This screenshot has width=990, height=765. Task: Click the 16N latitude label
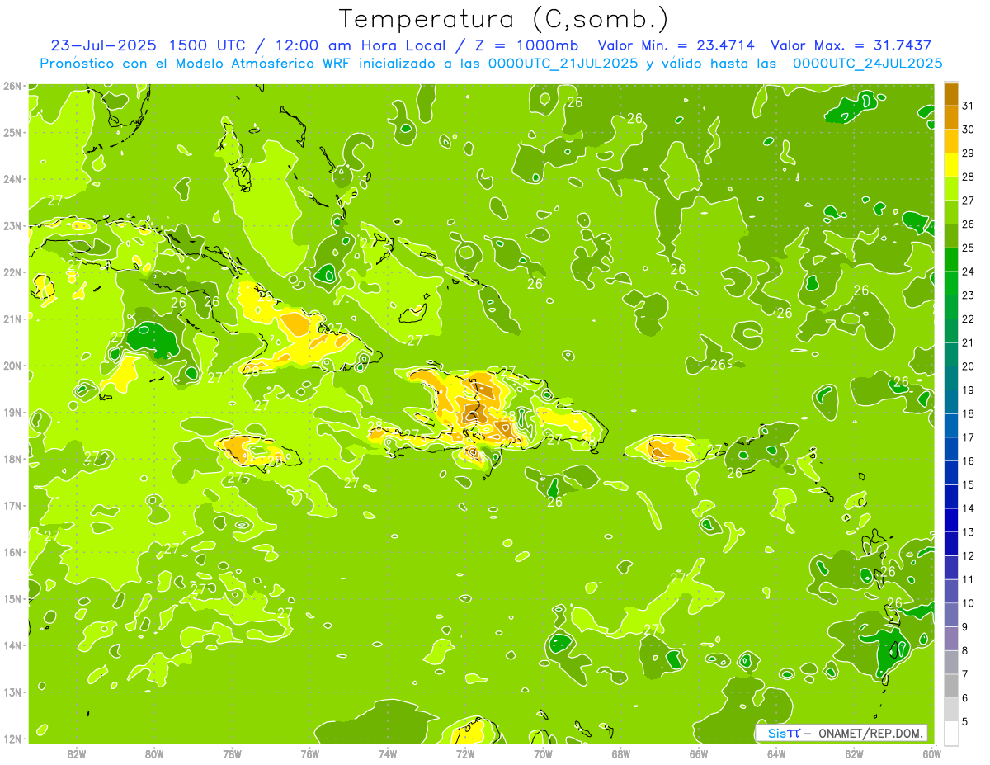pos(12,552)
